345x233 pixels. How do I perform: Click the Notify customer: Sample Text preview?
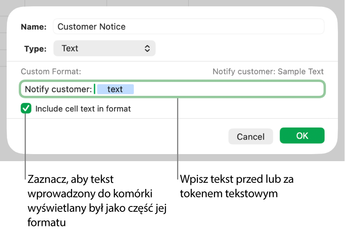(x=268, y=71)
